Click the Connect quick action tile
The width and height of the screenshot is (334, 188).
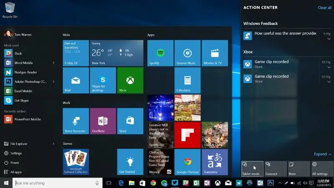coord(276,169)
